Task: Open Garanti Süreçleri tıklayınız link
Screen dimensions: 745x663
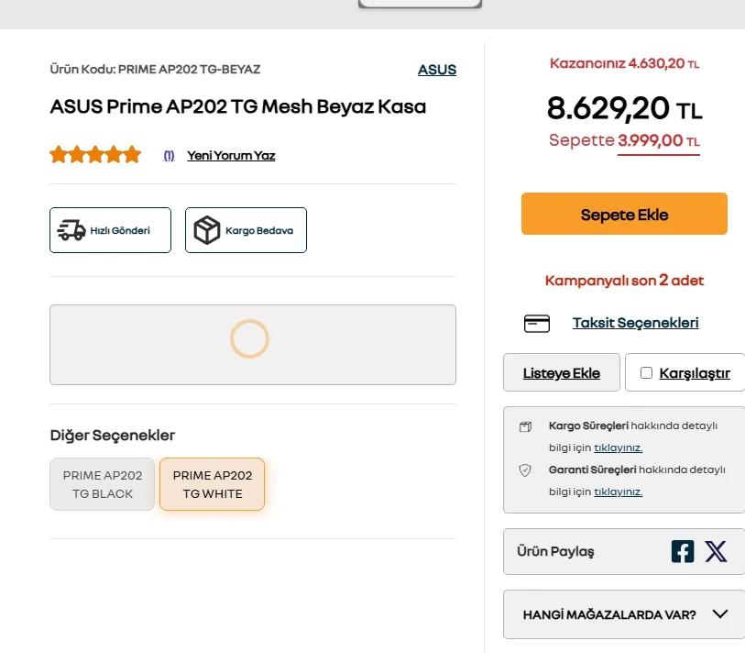Action: tap(619, 492)
